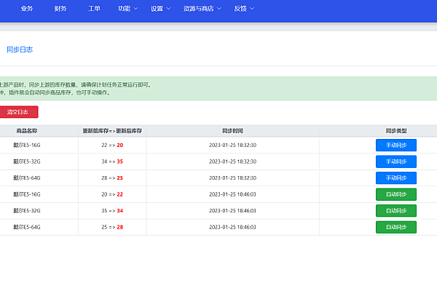Click sync time in 34 => 35 row
The image size is (437, 291).
233,162
